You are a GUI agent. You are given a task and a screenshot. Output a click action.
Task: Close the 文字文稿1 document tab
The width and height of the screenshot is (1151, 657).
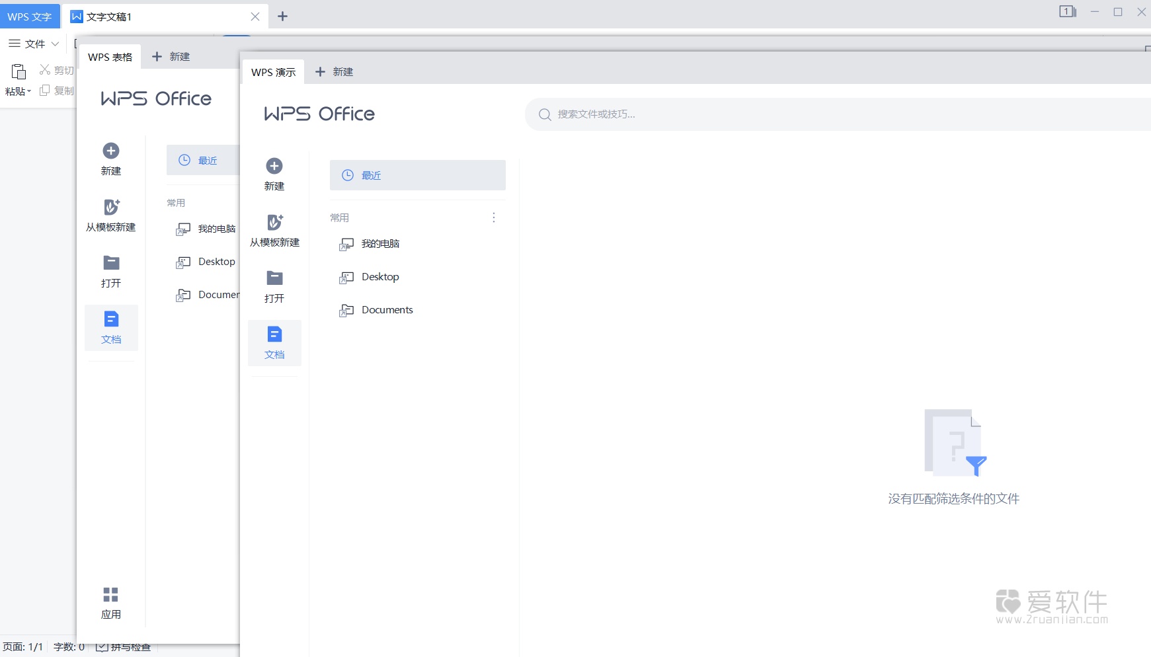click(x=255, y=17)
